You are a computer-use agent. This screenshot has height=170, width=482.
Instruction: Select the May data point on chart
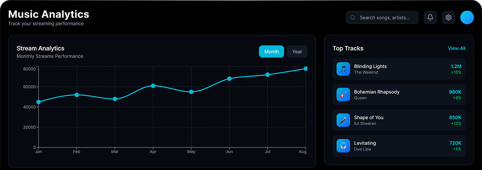click(x=191, y=92)
